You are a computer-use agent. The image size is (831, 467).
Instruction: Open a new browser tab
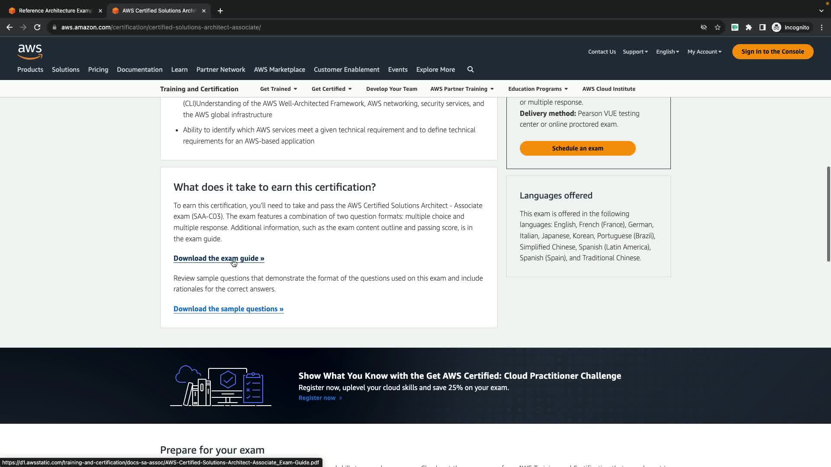coord(220,11)
